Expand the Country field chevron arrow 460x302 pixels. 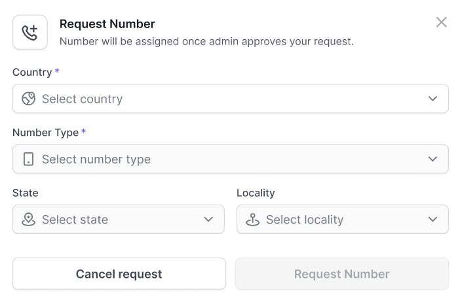432,99
